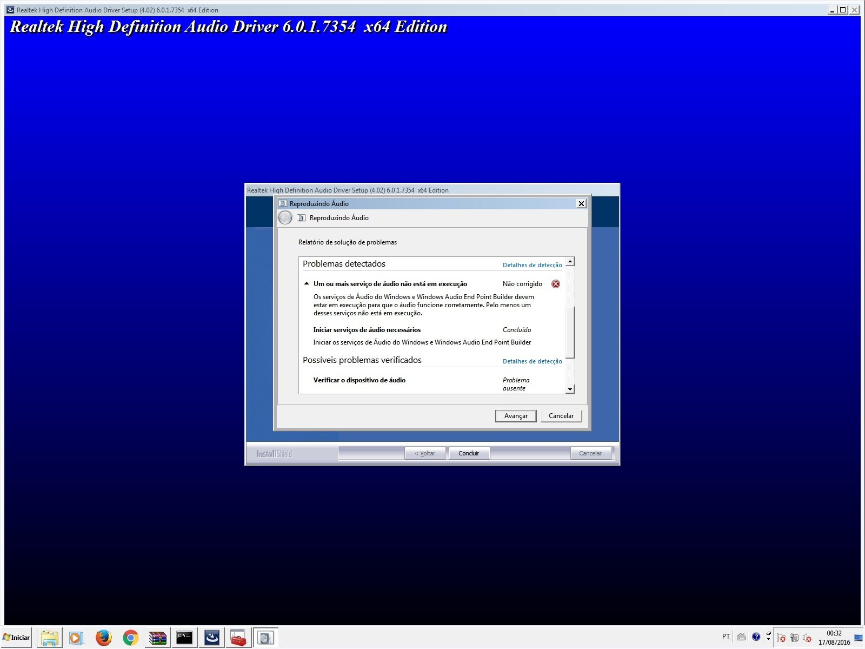Open Google Chrome from the taskbar
This screenshot has width=865, height=649.
[130, 638]
